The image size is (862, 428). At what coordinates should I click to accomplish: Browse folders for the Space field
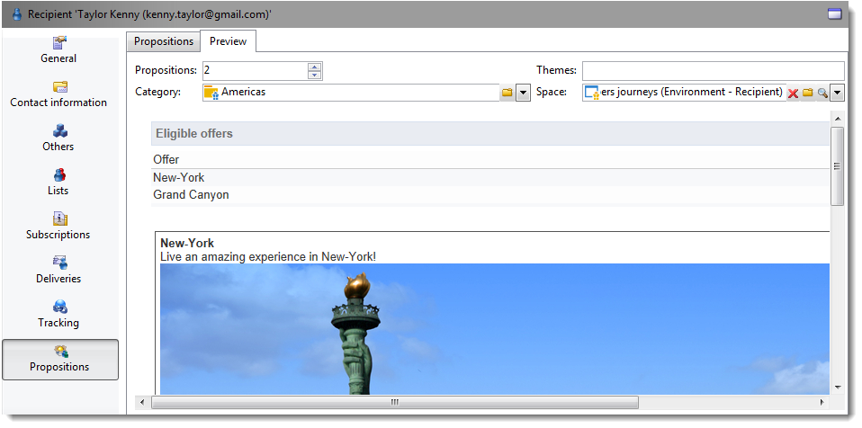(808, 93)
